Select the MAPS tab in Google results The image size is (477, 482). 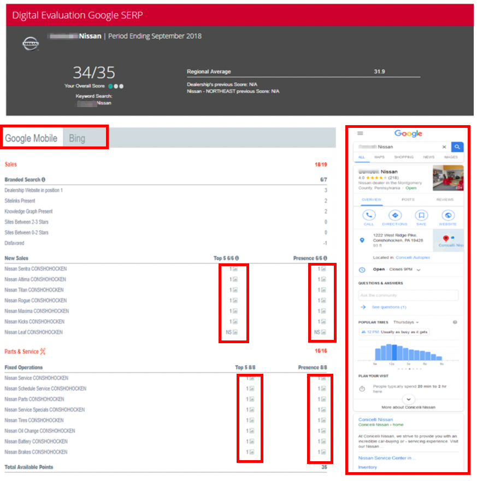(379, 157)
